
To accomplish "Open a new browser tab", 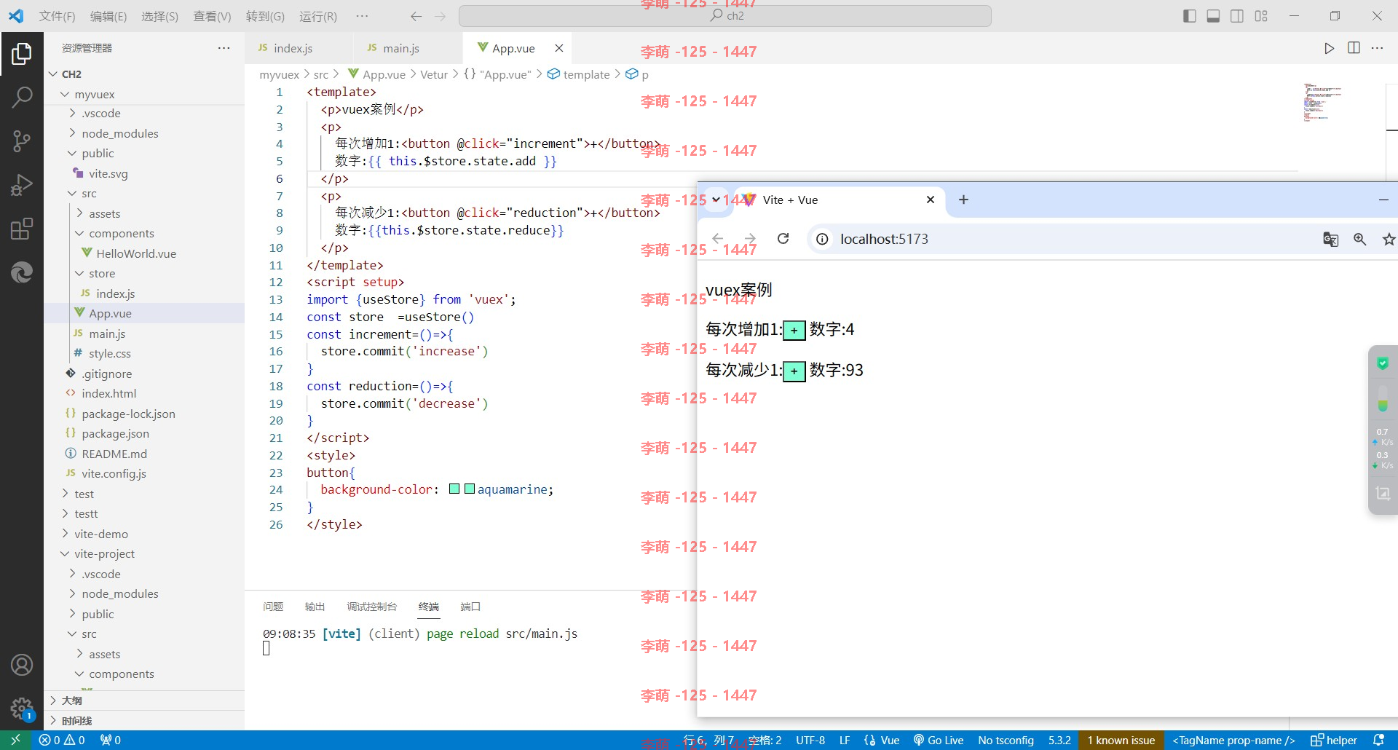I will (963, 200).
